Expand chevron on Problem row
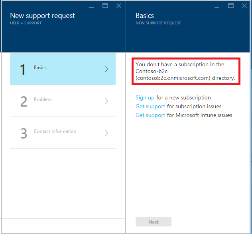The height and width of the screenshot is (234, 252). point(106,101)
